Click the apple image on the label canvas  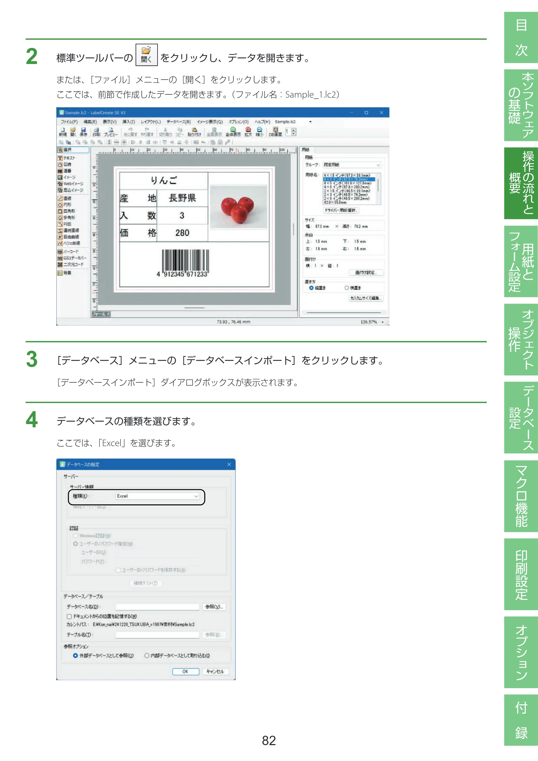point(238,207)
